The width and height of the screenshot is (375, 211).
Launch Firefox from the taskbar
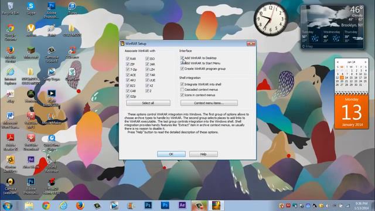point(80,206)
